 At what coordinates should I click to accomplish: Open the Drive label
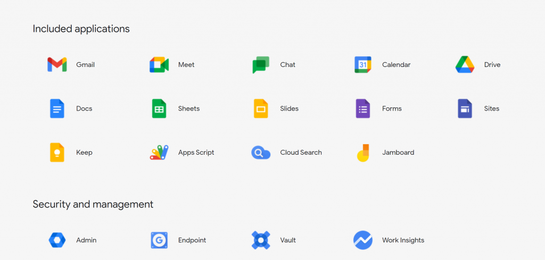point(492,65)
